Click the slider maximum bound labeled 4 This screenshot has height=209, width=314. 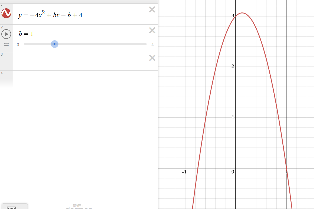(x=152, y=44)
